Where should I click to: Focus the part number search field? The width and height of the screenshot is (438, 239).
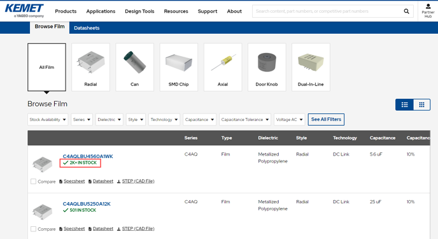327,11
